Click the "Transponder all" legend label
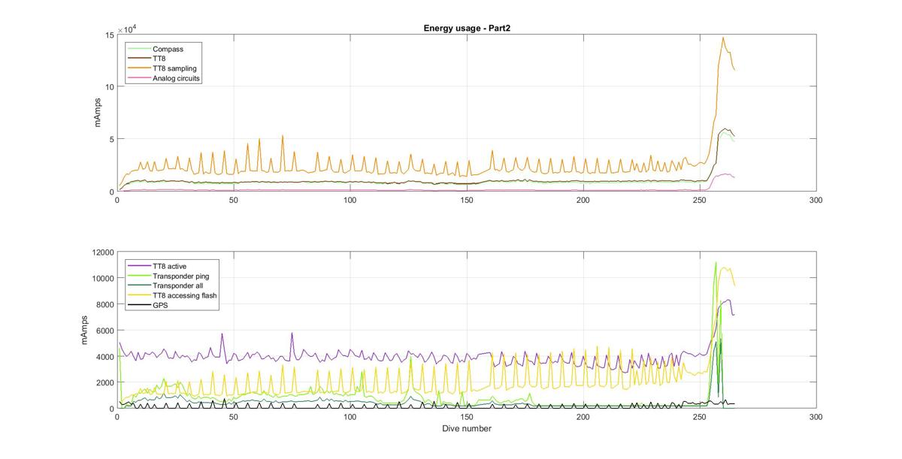This screenshot has height=459, width=902. [178, 285]
